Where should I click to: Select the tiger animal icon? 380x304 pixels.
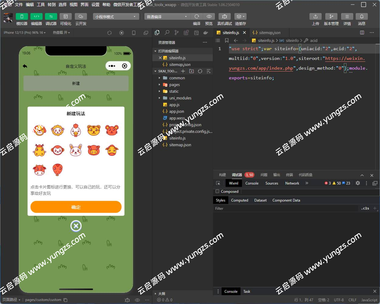point(94,130)
